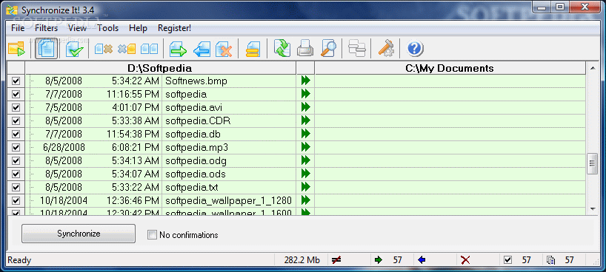Select the softpedia.txt file name
The height and width of the screenshot is (272, 606).
point(192,188)
